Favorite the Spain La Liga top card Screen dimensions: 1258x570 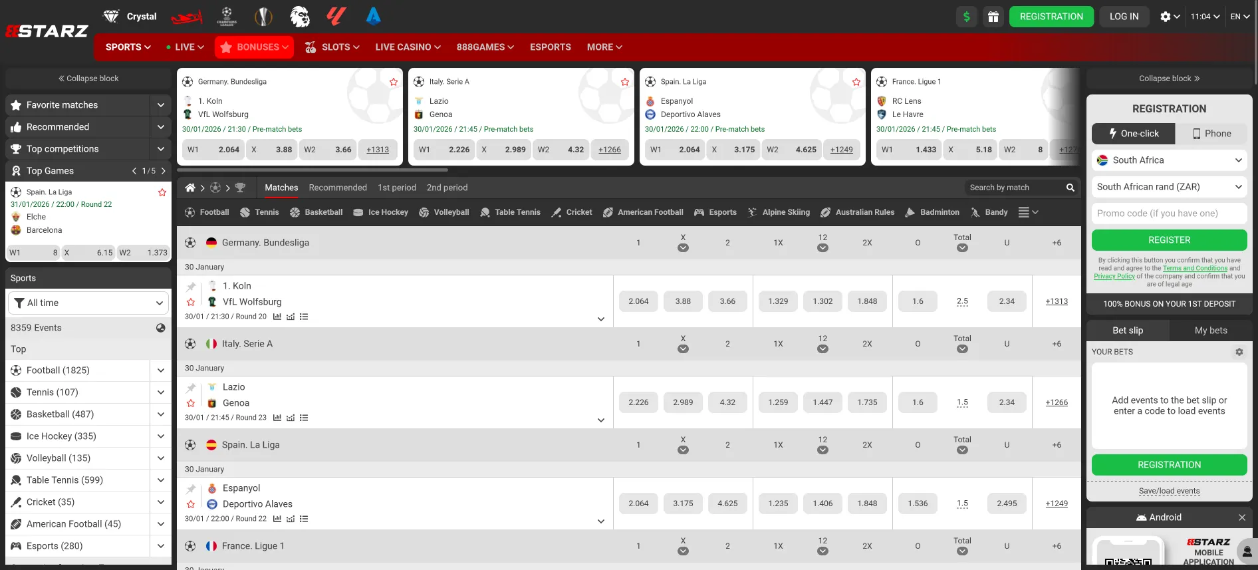coord(856,82)
